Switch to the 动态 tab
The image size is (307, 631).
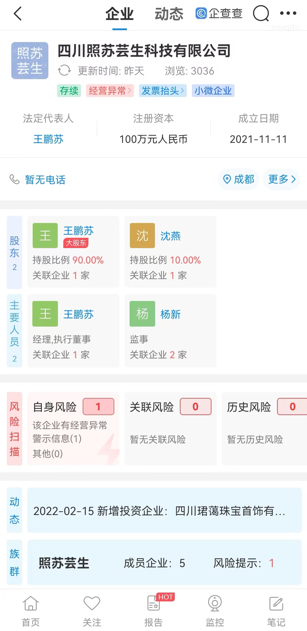169,14
